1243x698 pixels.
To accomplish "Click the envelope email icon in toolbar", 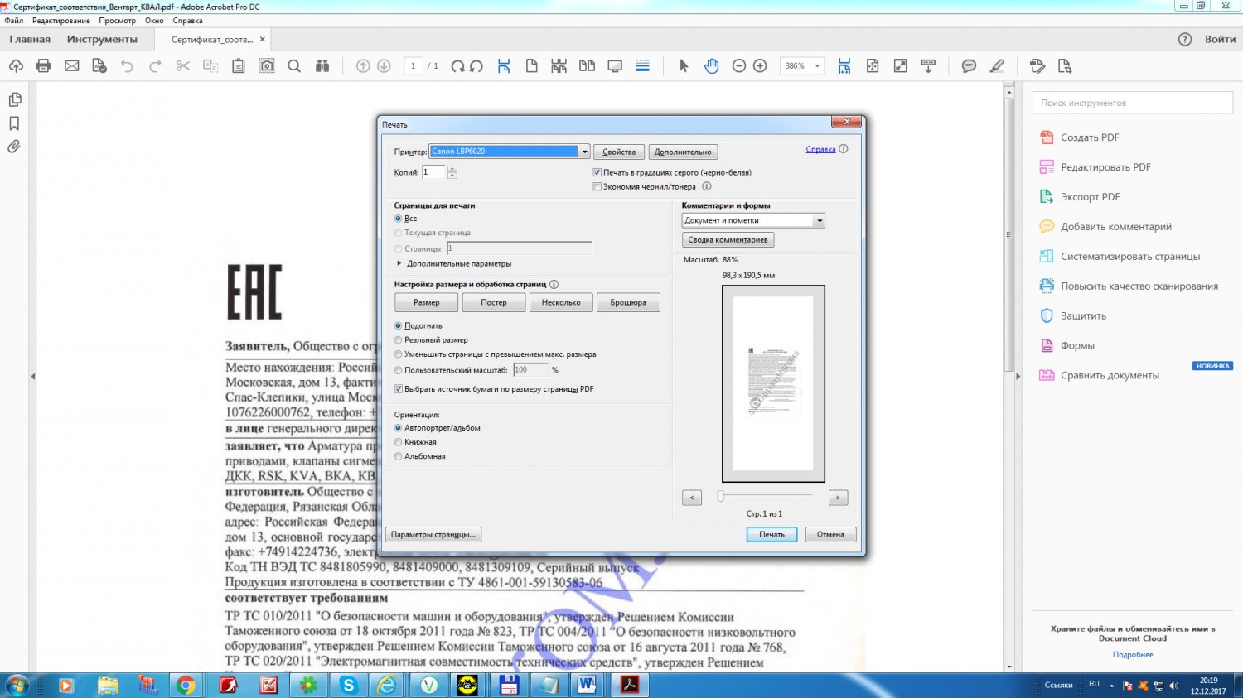I will [72, 66].
